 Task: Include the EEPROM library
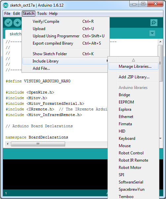(133, 102)
